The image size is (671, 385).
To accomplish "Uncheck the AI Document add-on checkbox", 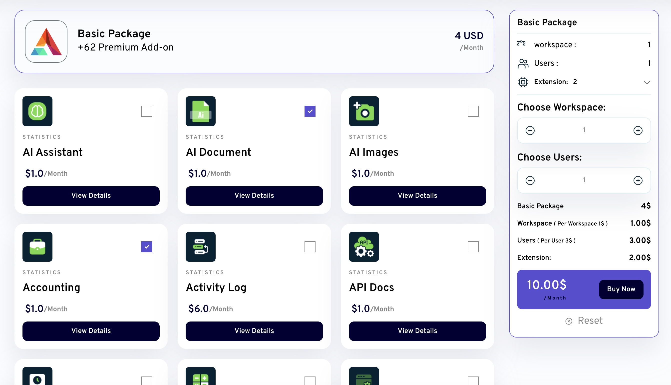I will [310, 111].
